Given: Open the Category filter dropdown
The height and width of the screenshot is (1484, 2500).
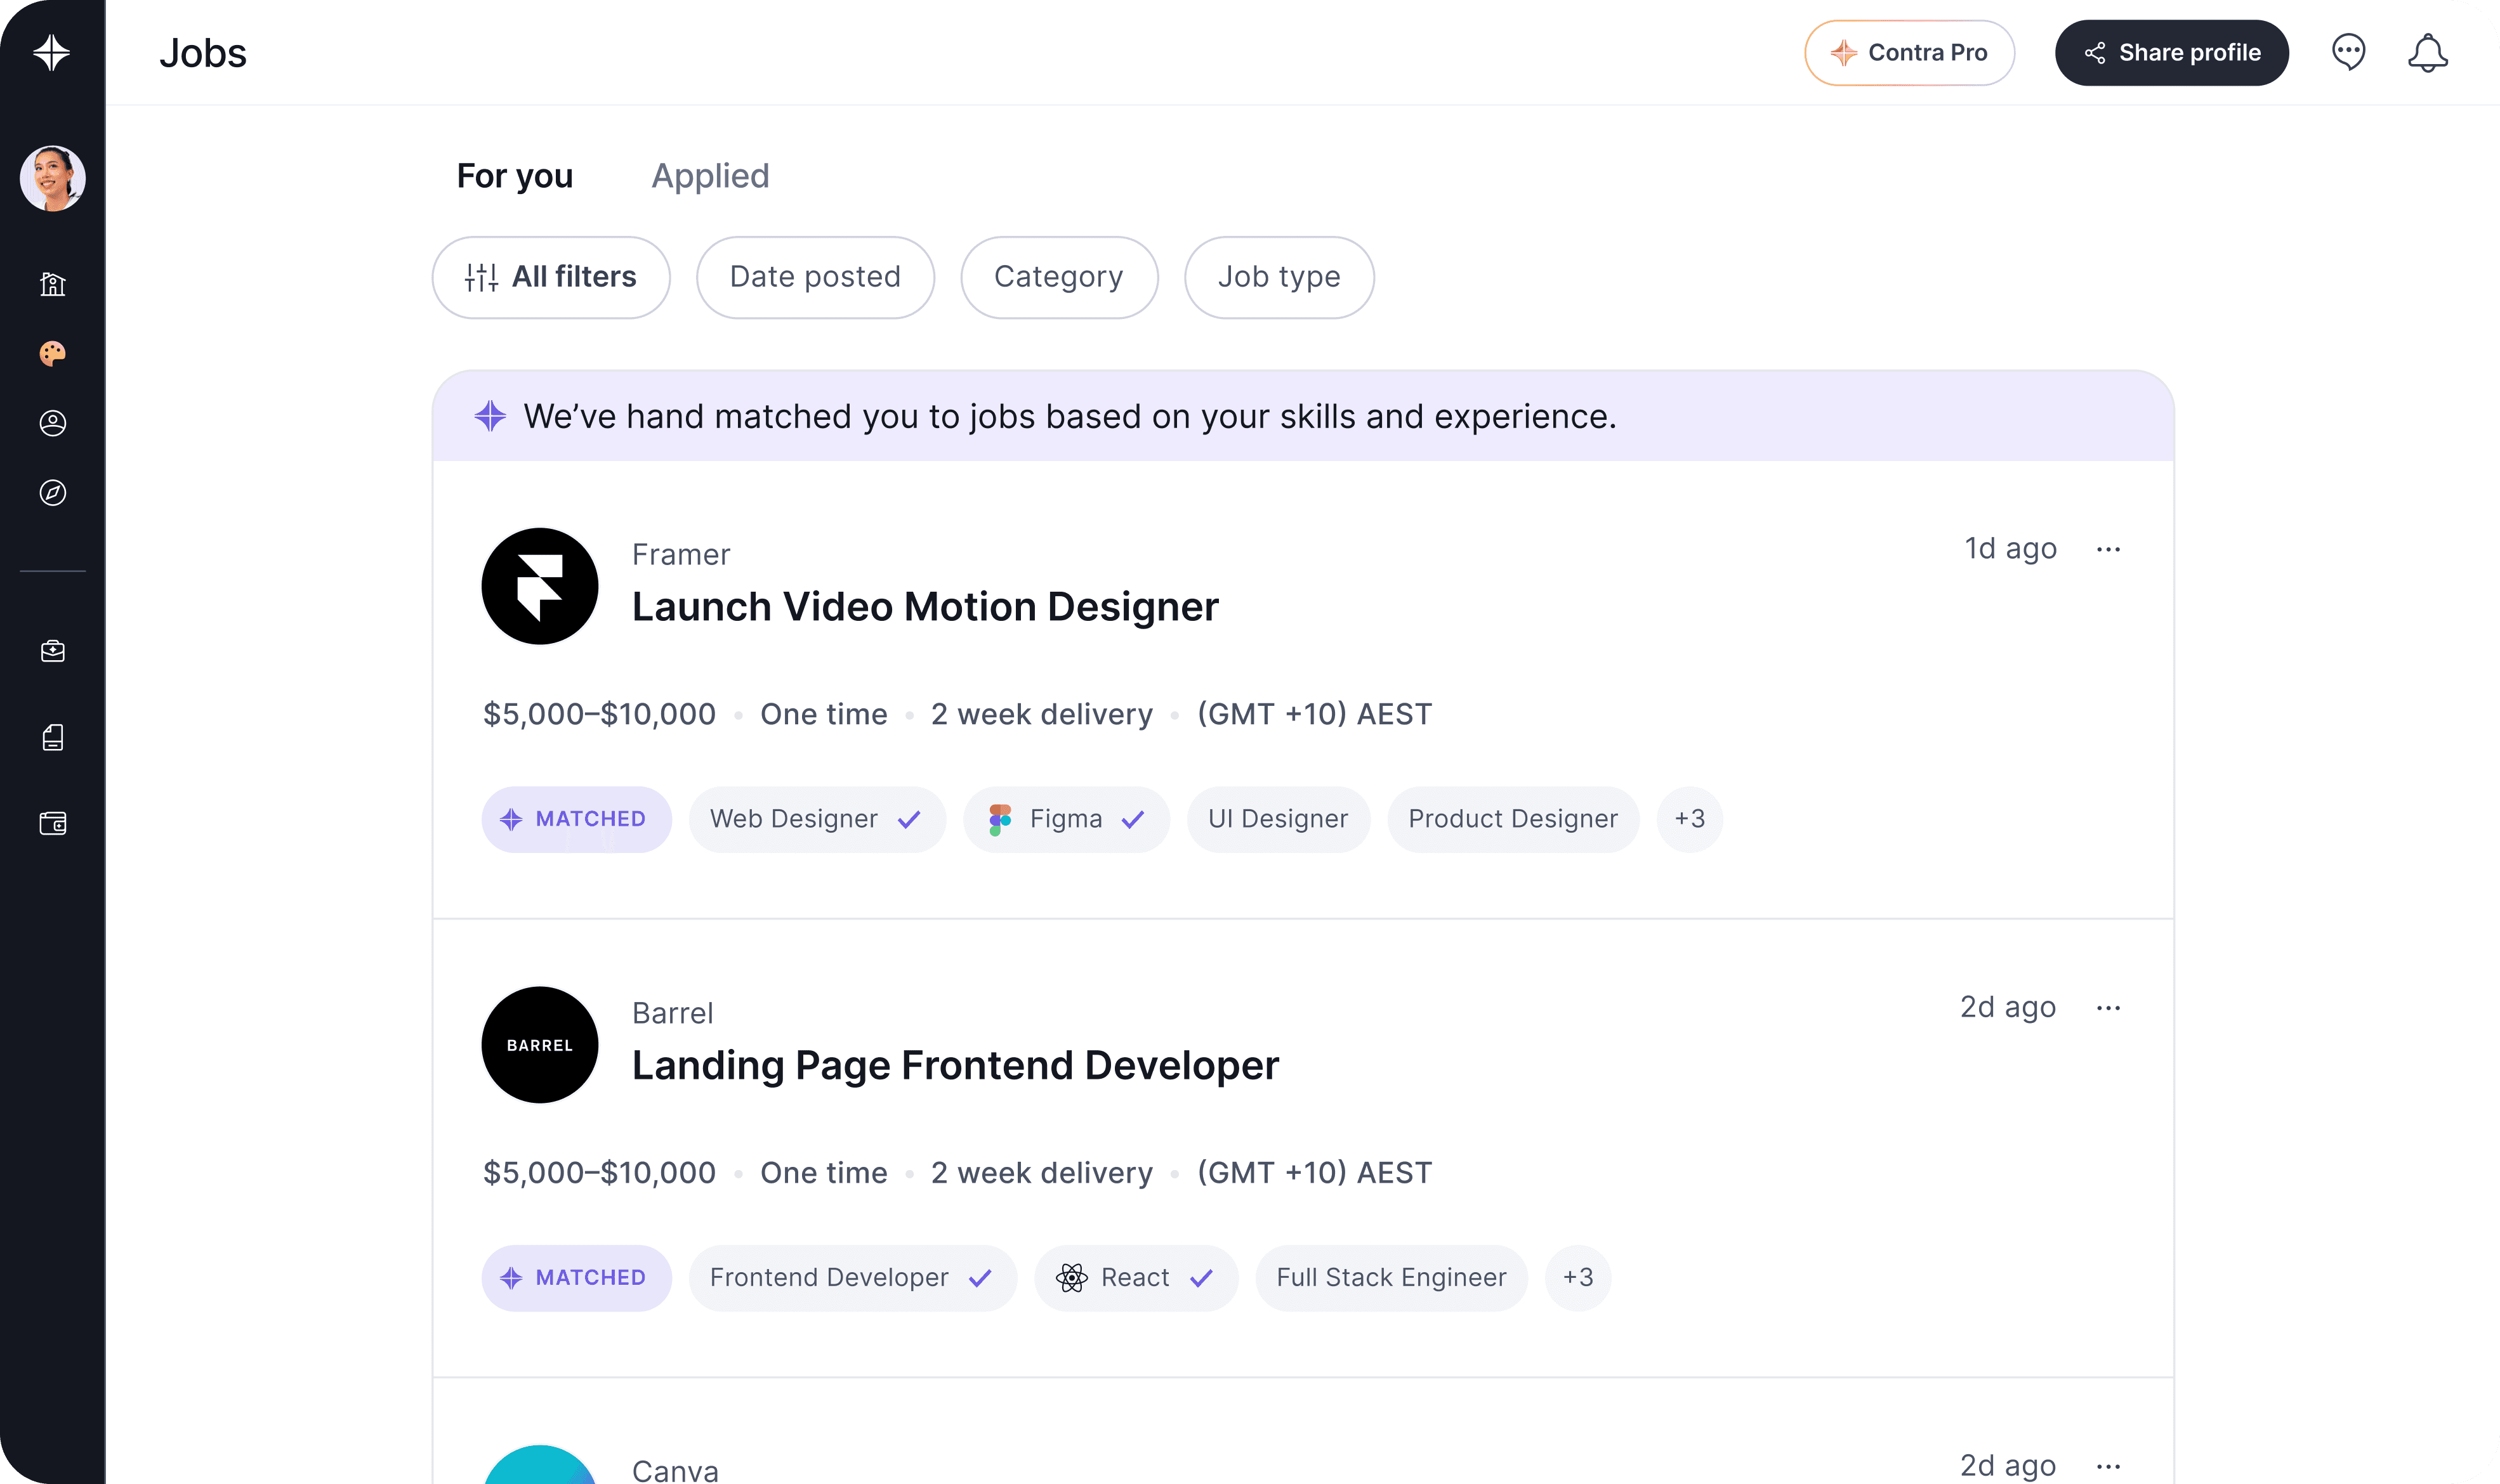Looking at the screenshot, I should [1058, 277].
